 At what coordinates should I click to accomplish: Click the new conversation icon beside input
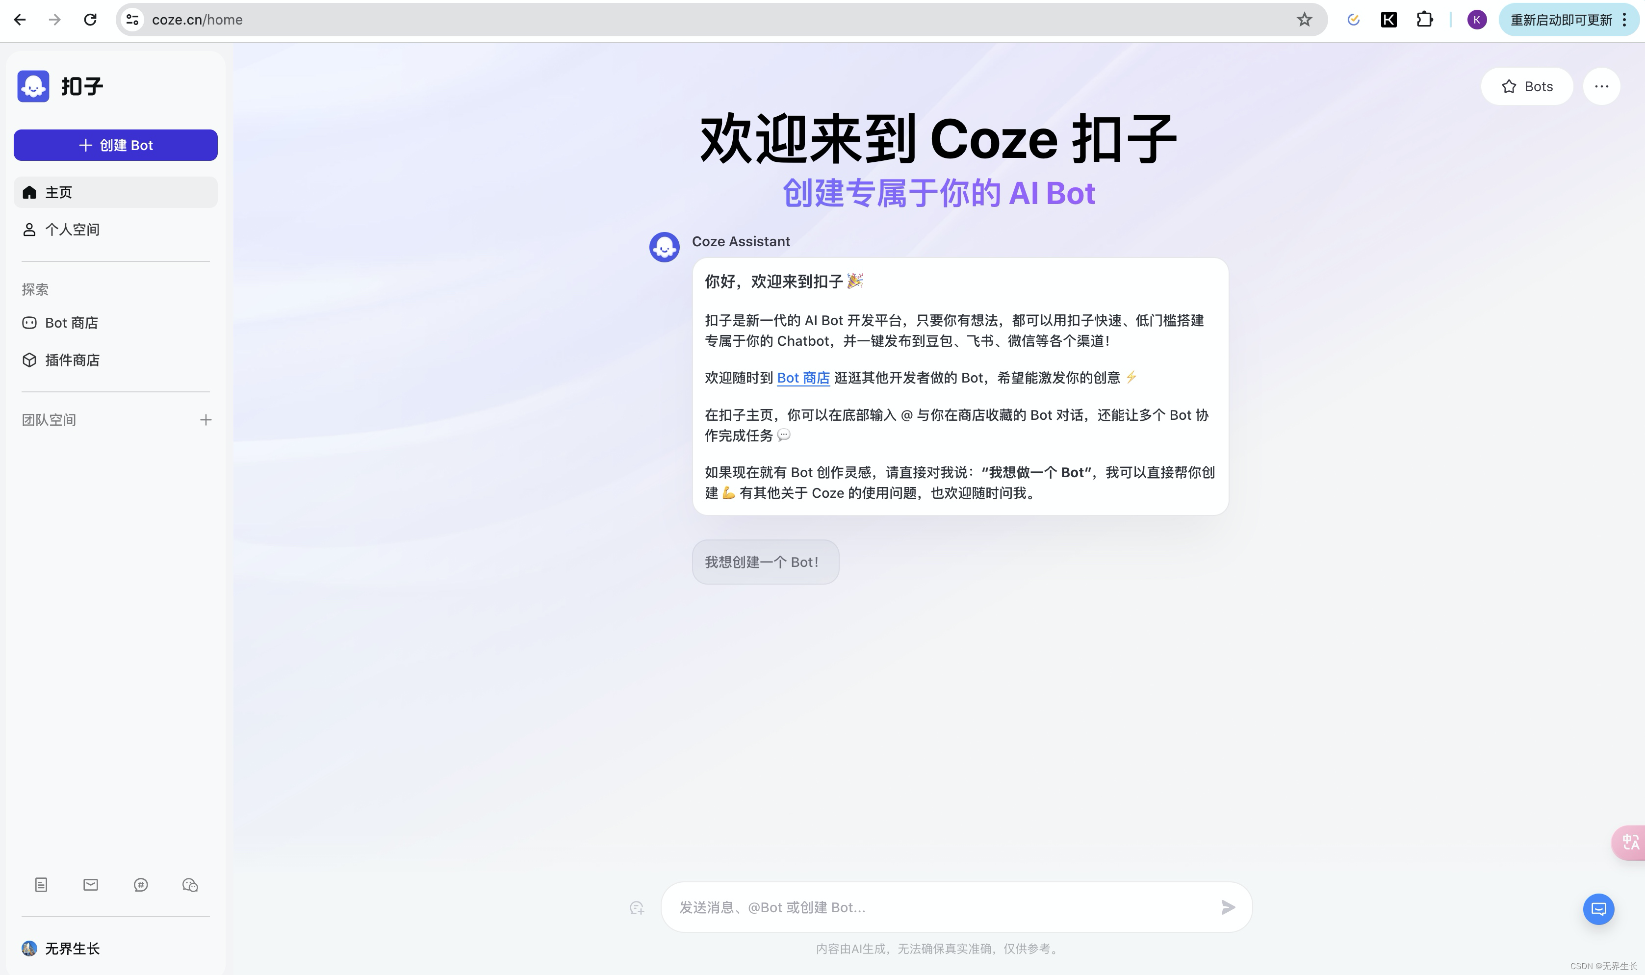[637, 907]
